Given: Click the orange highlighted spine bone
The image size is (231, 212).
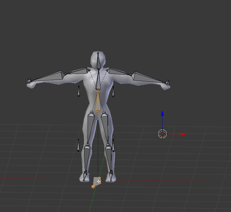Looking at the screenshot, I should (x=98, y=102).
